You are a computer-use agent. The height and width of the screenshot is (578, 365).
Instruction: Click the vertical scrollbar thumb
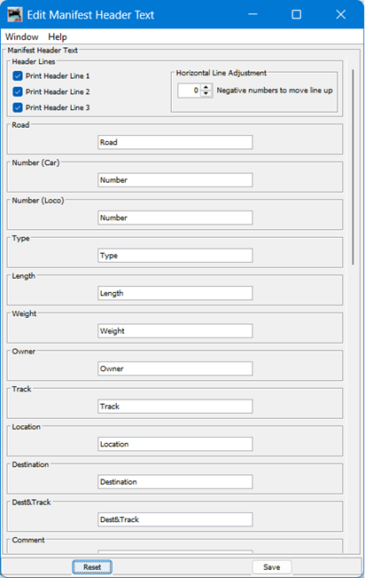(353, 167)
